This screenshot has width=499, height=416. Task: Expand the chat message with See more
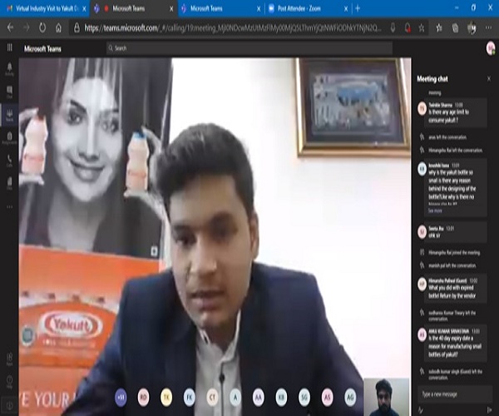click(435, 210)
